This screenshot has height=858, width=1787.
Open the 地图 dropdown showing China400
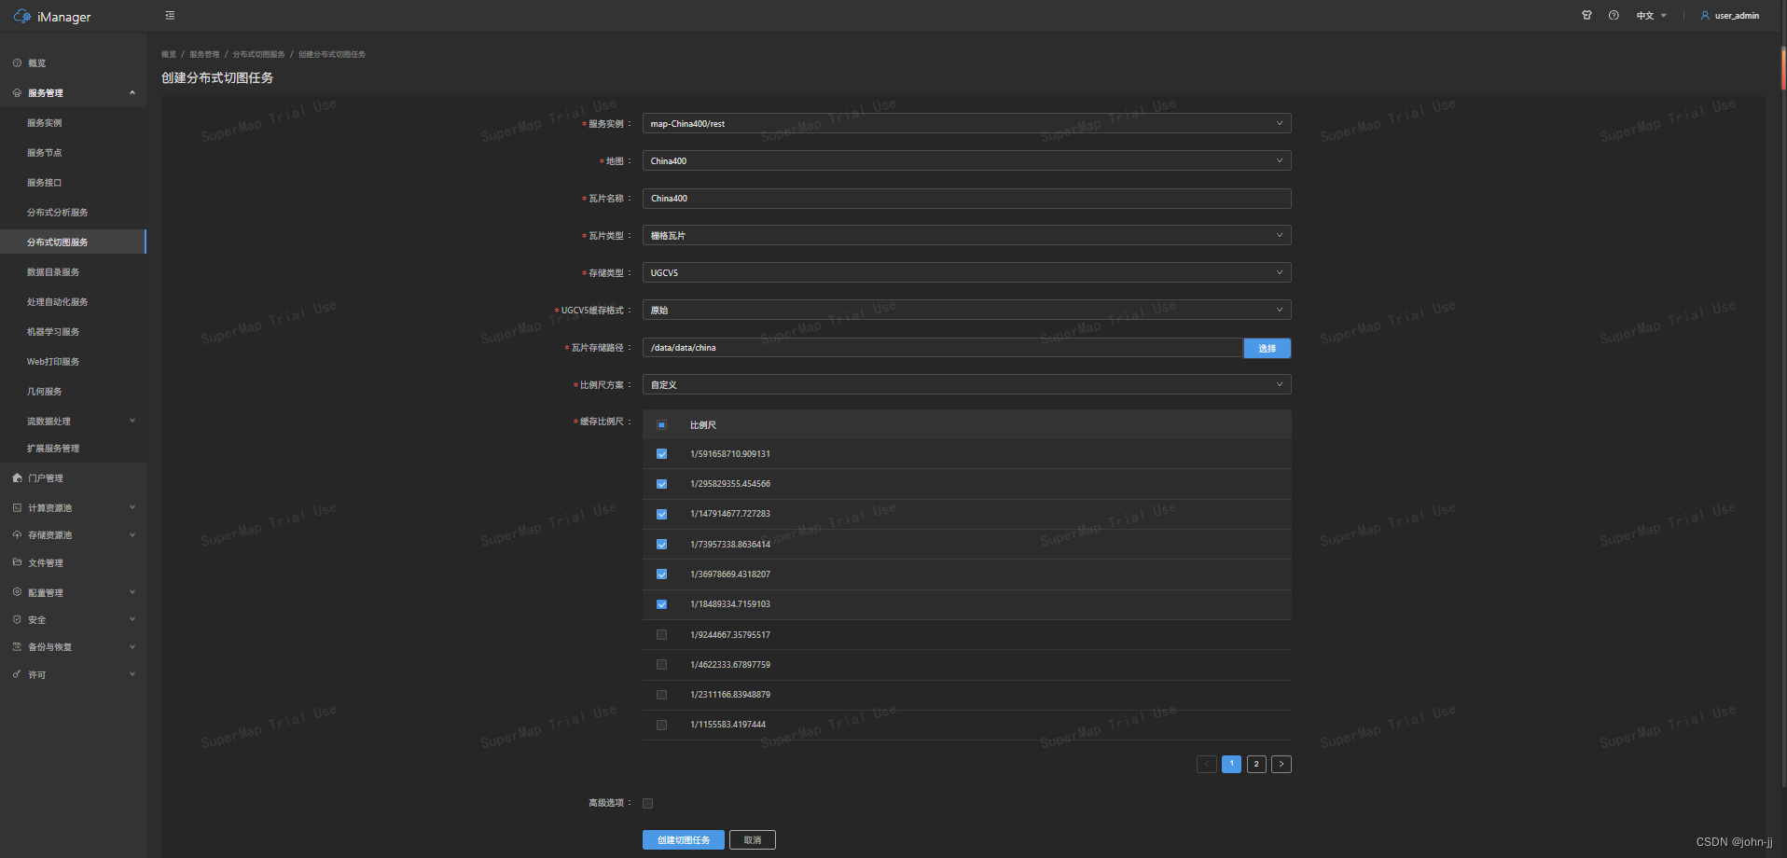[966, 160]
